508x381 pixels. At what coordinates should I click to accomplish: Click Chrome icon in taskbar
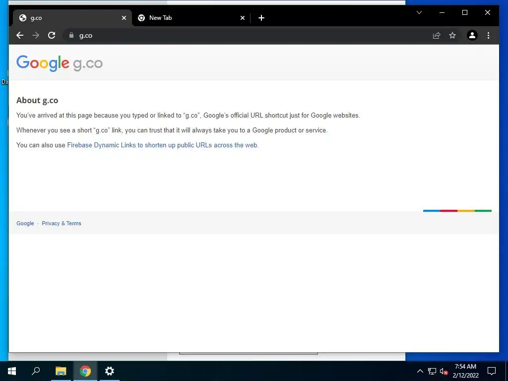85,371
